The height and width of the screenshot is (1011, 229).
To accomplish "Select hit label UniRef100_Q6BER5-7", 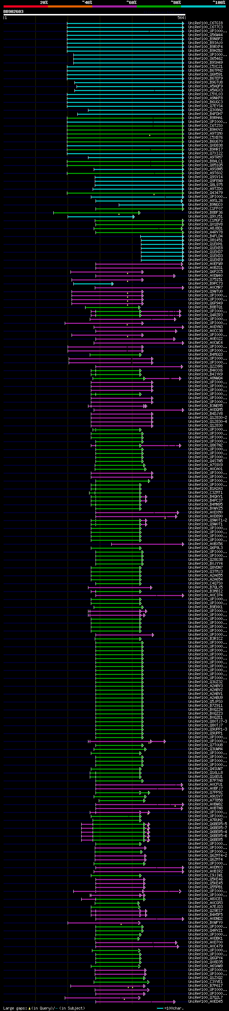I will [x=208, y=828].
